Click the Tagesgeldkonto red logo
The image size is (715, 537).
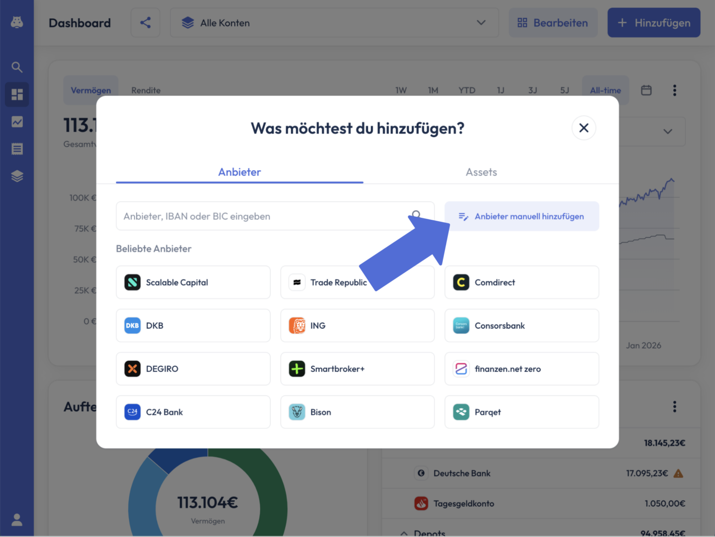[x=421, y=503]
